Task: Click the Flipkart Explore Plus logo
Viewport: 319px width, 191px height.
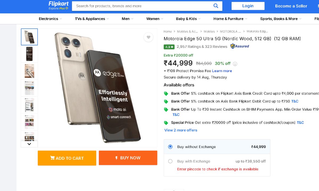Action: pyautogui.click(x=58, y=6)
